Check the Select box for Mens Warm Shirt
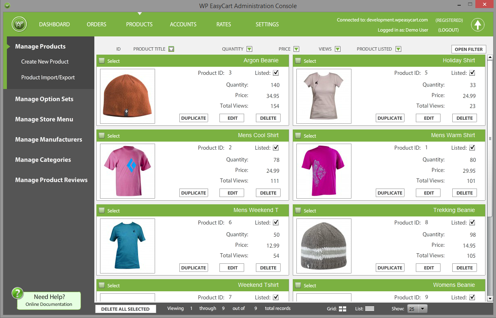The height and width of the screenshot is (318, 496). (298, 136)
